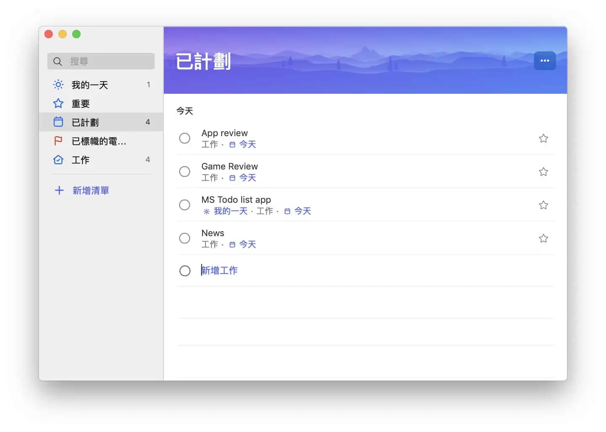Star the App review task
This screenshot has height=432, width=606.
click(x=543, y=139)
